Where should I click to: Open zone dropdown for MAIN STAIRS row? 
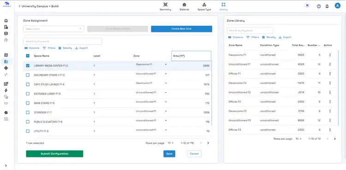tap(151, 102)
